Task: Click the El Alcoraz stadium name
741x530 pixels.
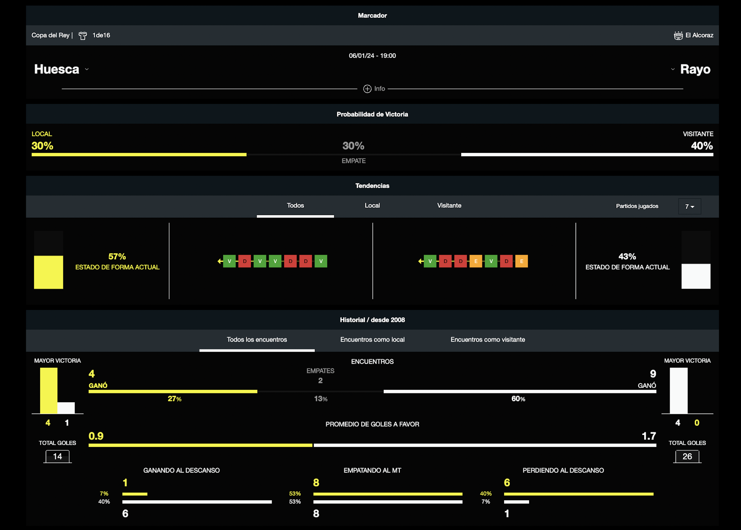Action: [699, 35]
